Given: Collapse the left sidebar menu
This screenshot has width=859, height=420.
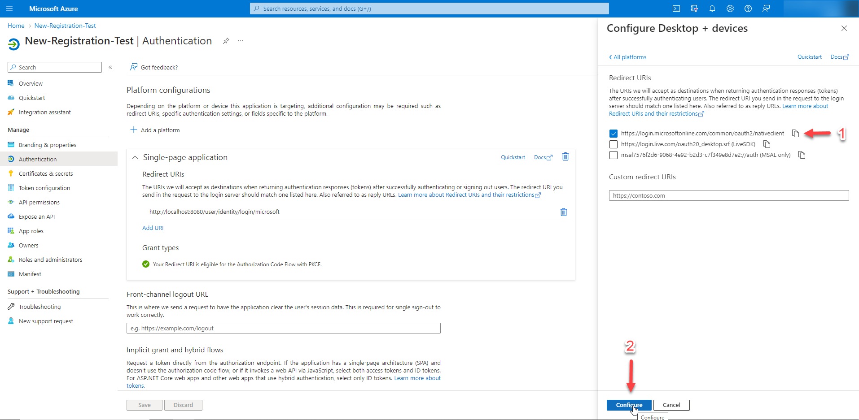Looking at the screenshot, I should point(110,67).
